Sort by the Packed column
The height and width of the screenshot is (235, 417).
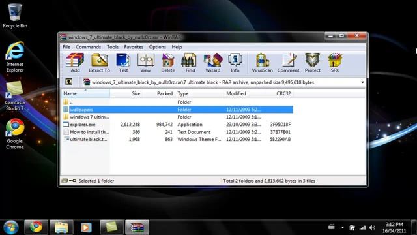click(158, 93)
